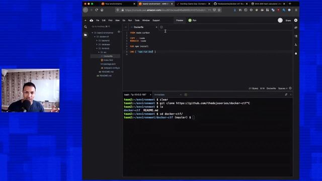Image resolution: width=322 pixels, height=181 pixels.
Task: Open the Edit menu
Action: 104,20
